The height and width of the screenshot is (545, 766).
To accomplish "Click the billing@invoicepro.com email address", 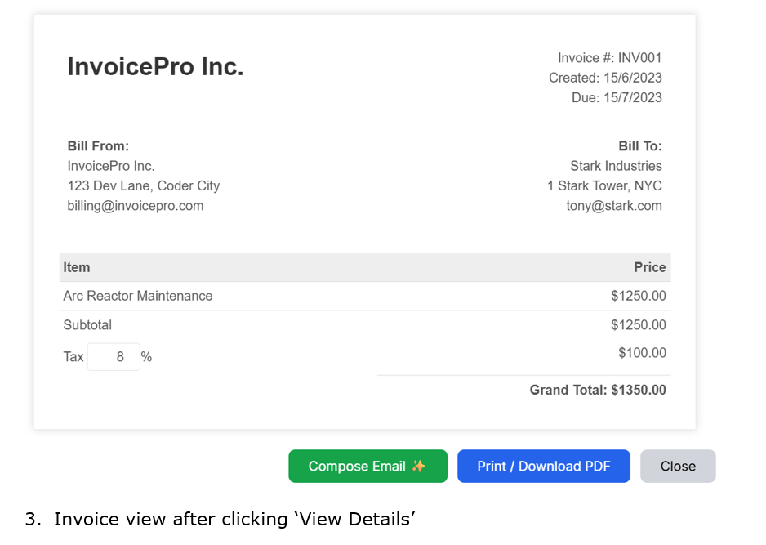I will click(136, 206).
